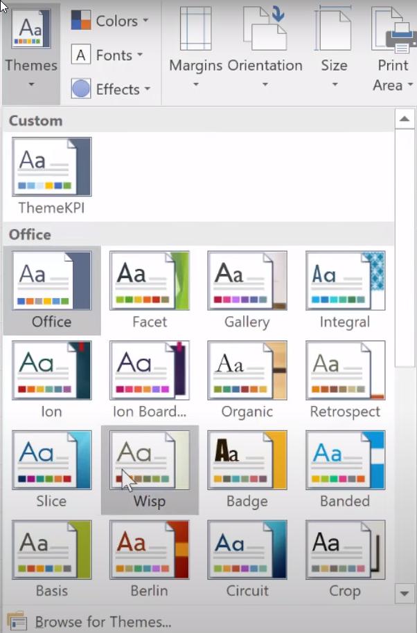The image size is (417, 633).
Task: Open the Print Area dropdown
Action: point(393,48)
